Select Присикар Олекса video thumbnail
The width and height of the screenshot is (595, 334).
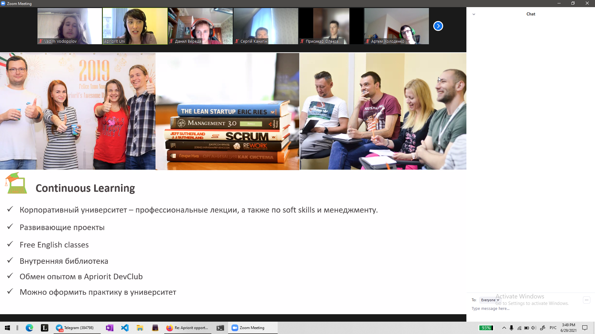click(331, 26)
